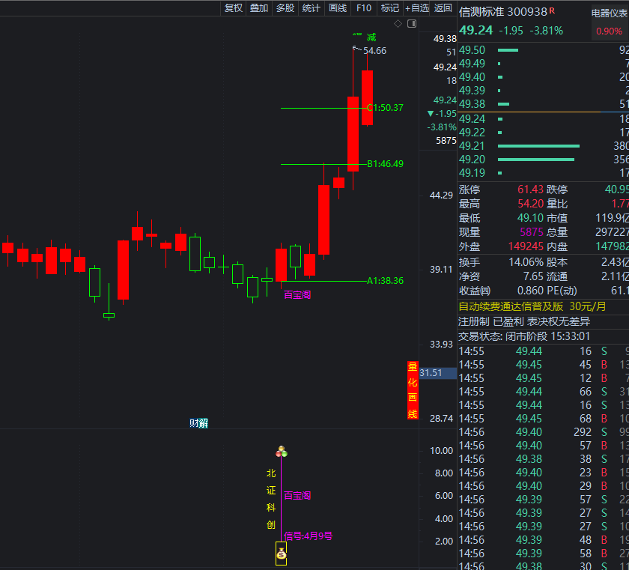Open the 标记 mark option

[x=390, y=8]
